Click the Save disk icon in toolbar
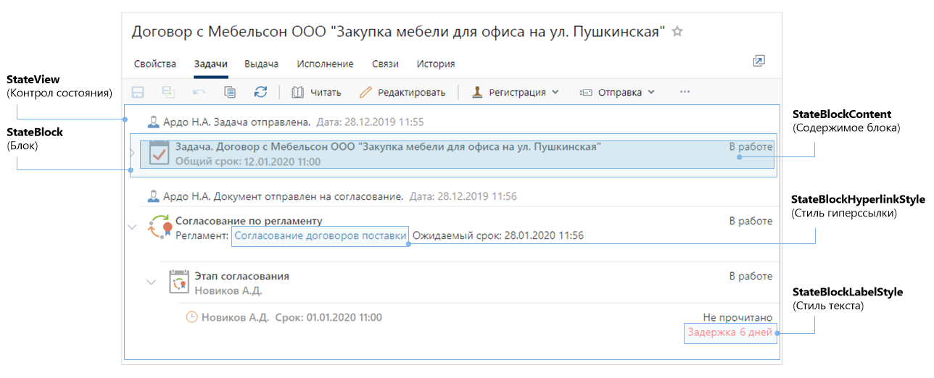Screen dimensions: 934x378 click(138, 92)
